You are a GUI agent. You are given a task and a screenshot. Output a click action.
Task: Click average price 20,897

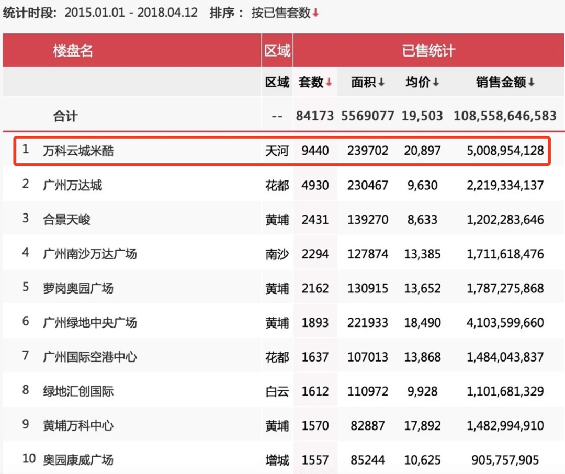coord(422,151)
